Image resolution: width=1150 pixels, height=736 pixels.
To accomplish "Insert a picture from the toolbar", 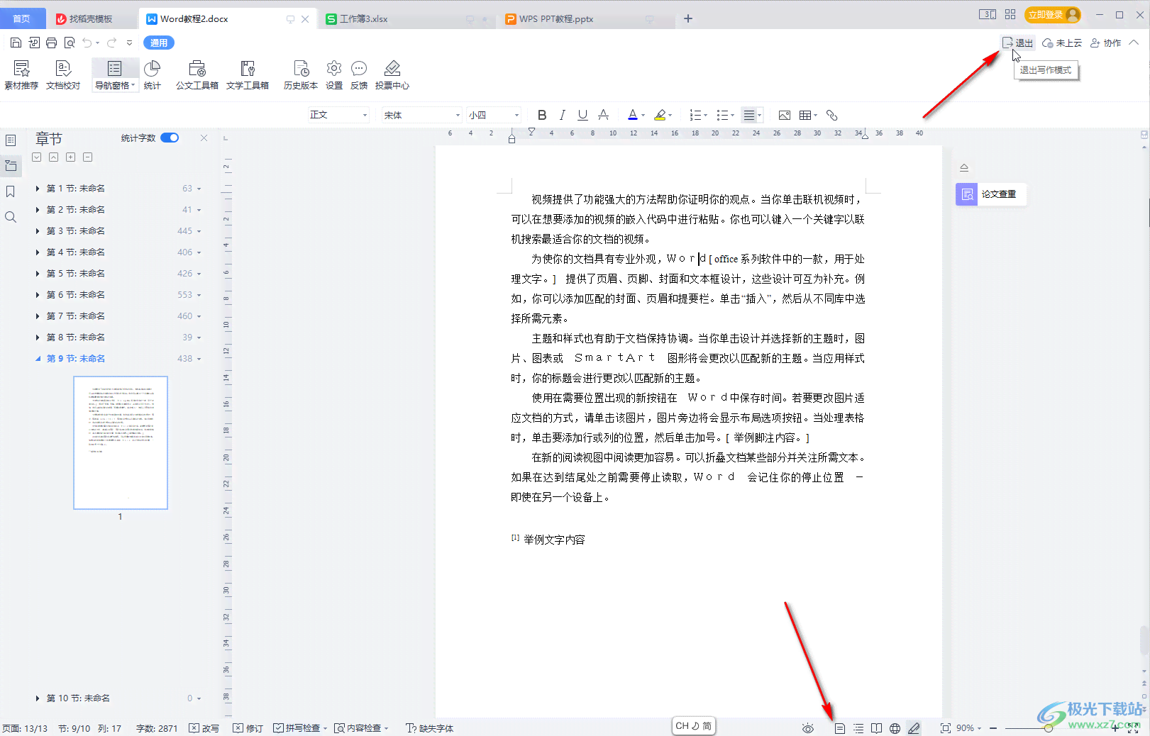I will point(784,115).
